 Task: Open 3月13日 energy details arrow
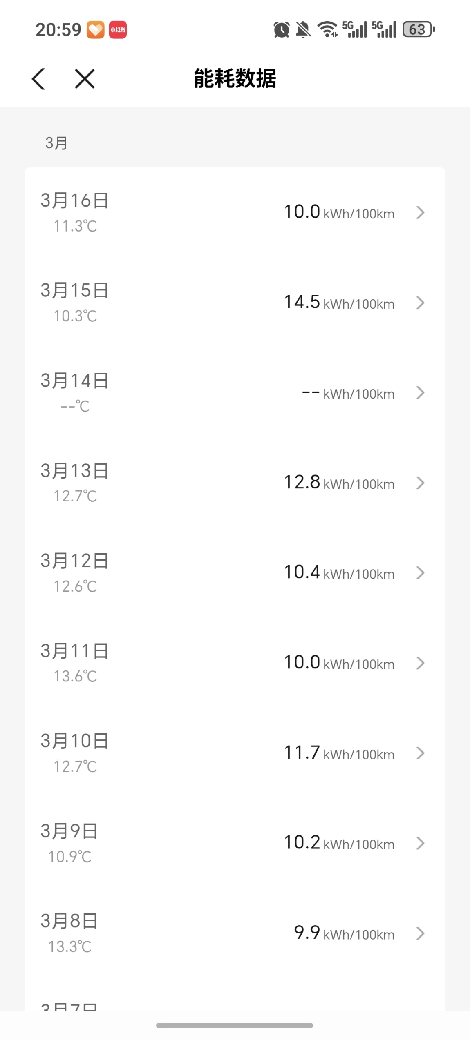420,483
